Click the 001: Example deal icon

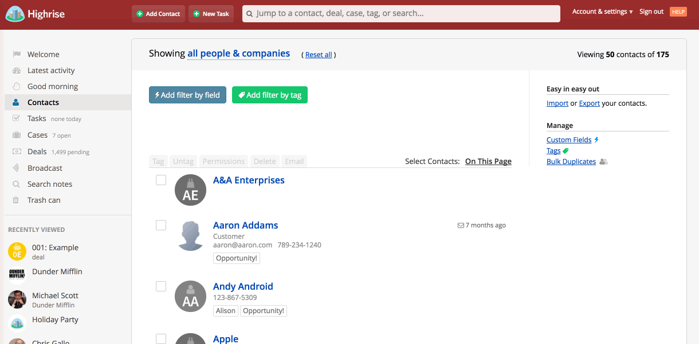coord(17,251)
